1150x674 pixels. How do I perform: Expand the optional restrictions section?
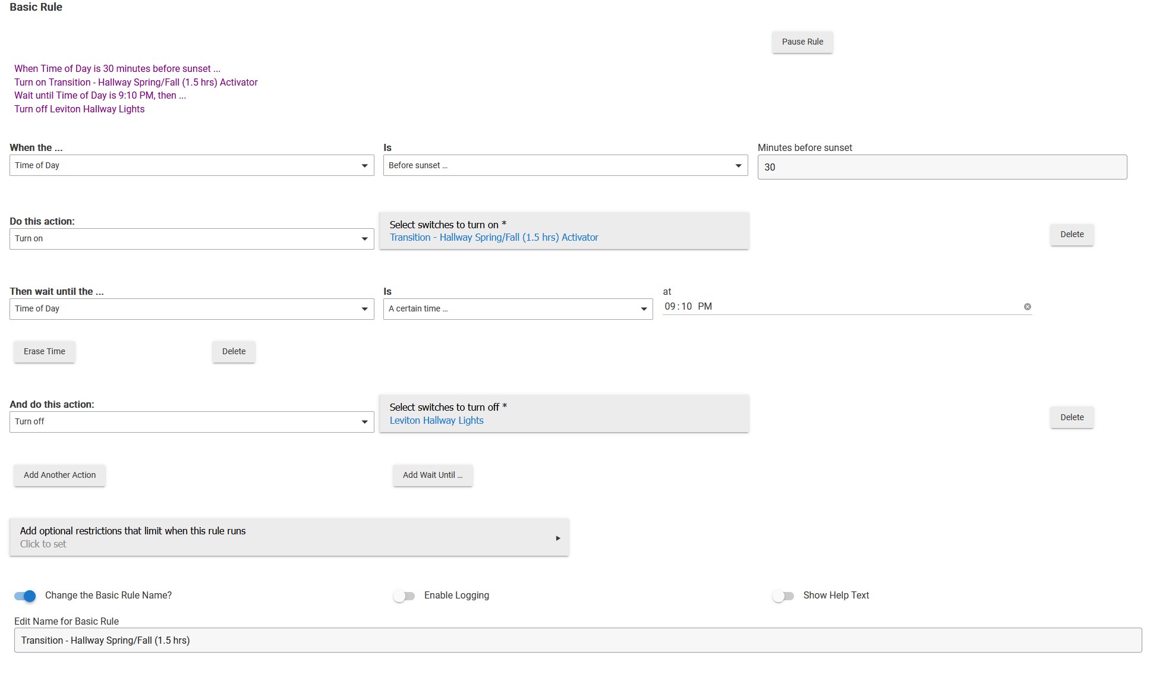(289, 537)
